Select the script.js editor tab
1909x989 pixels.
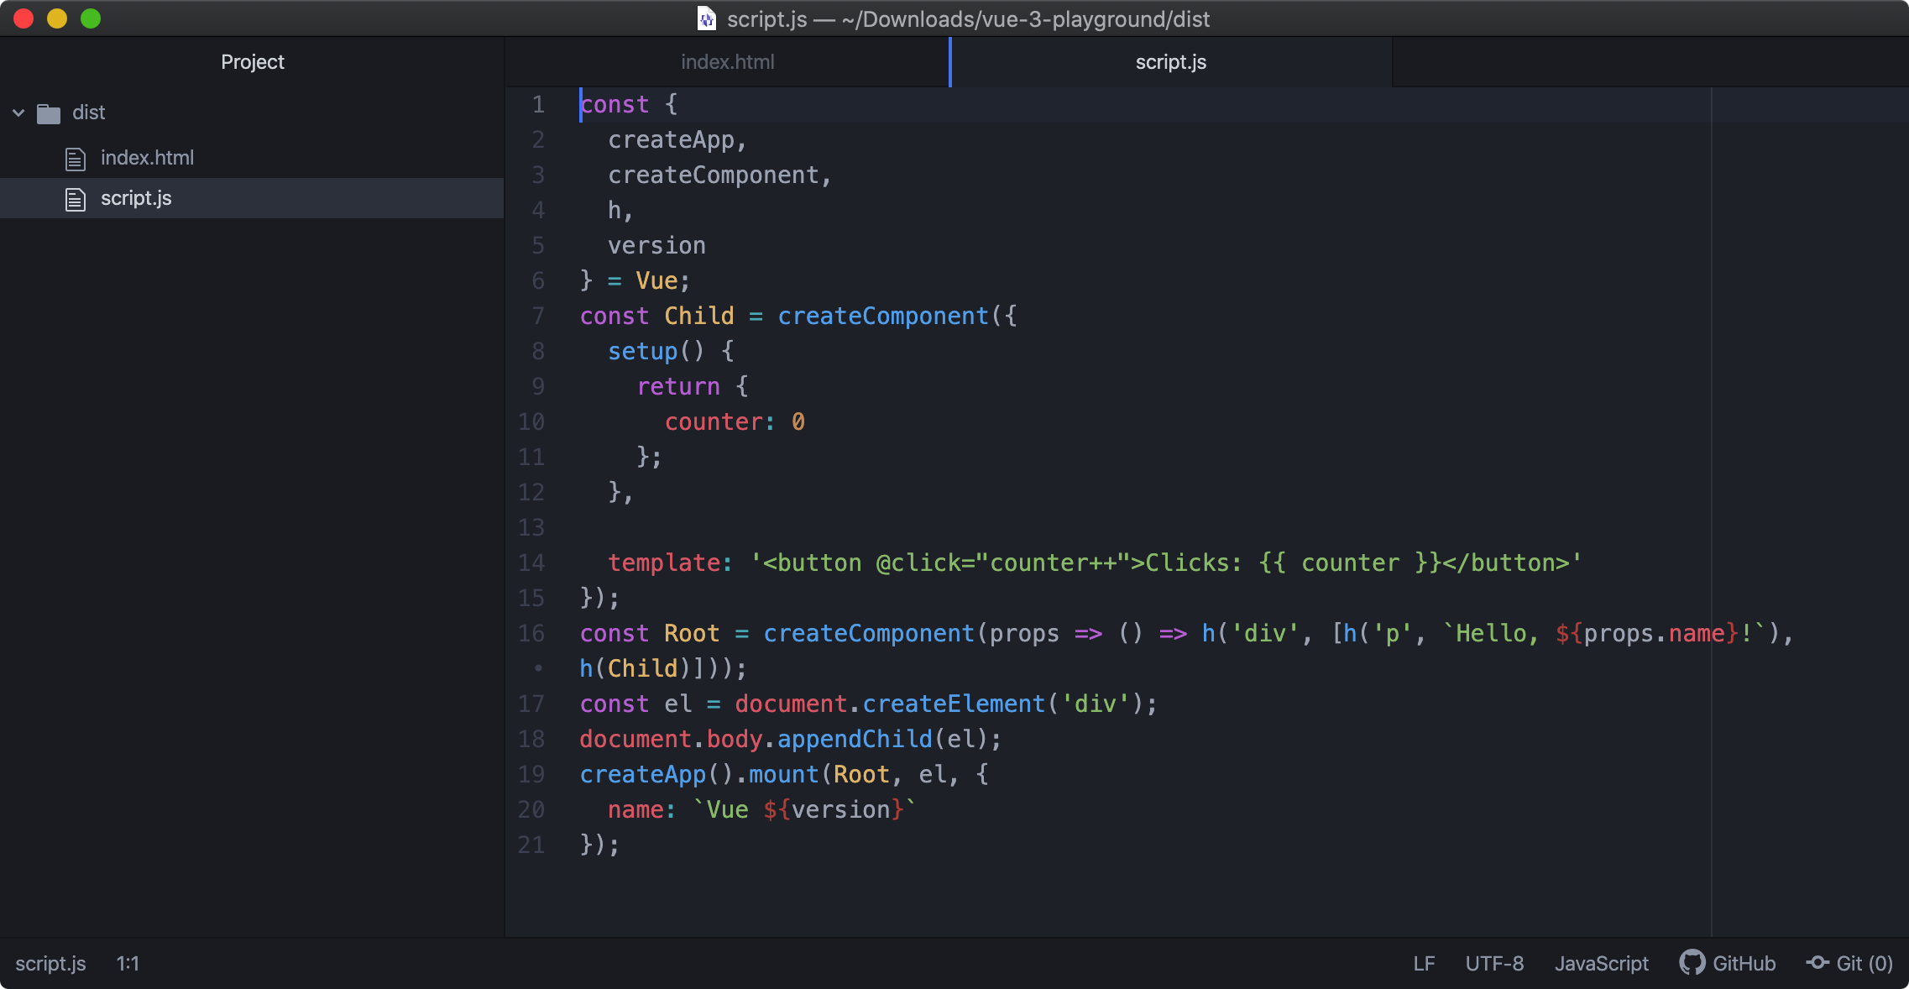tap(1170, 62)
